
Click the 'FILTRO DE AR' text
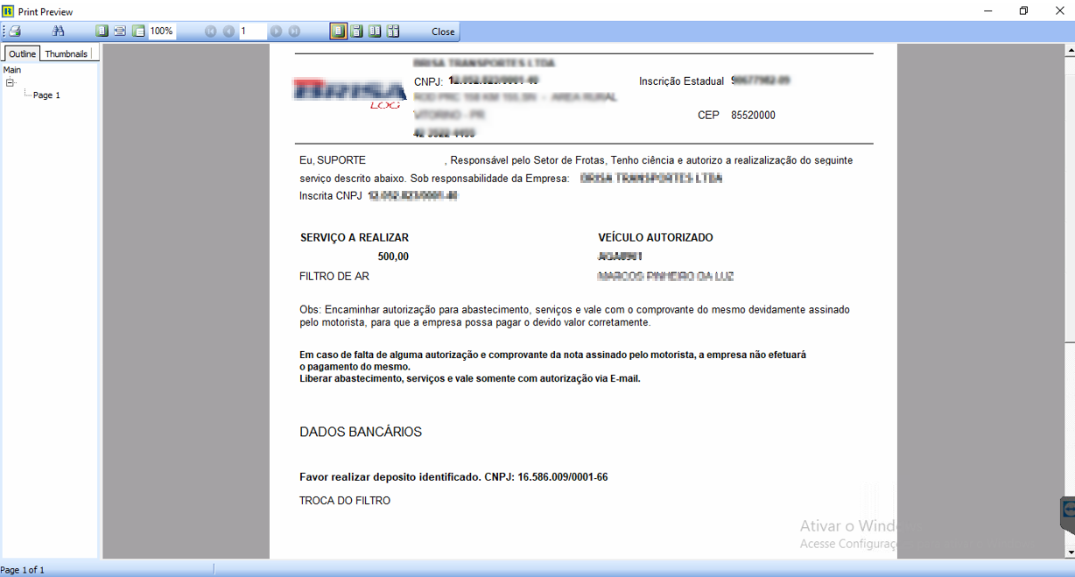click(334, 277)
